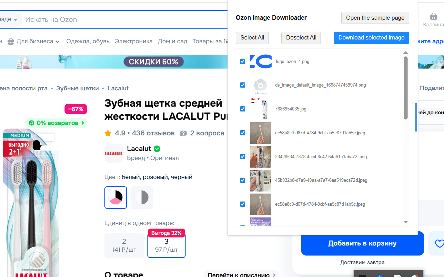Uncheck the ds_image_default_image_1698747459974.png checkbox
This screenshot has height=277, width=444.
coord(243,85)
